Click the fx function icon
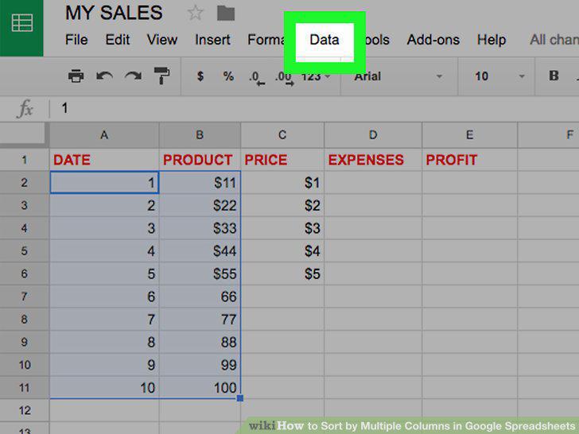 point(25,108)
